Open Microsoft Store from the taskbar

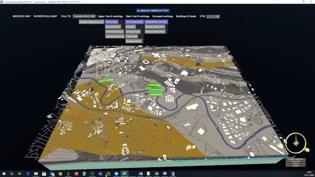pyautogui.click(x=44, y=174)
